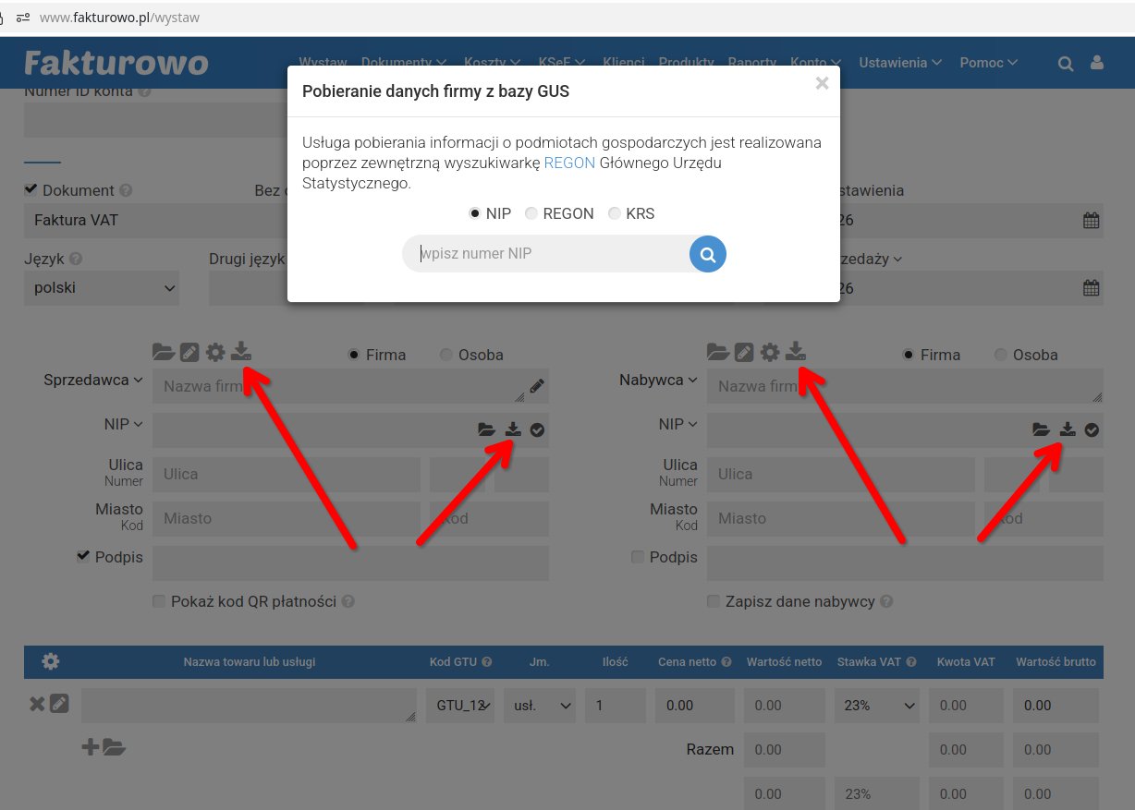
Task: Click the Ilość field in item row
Action: coord(616,706)
